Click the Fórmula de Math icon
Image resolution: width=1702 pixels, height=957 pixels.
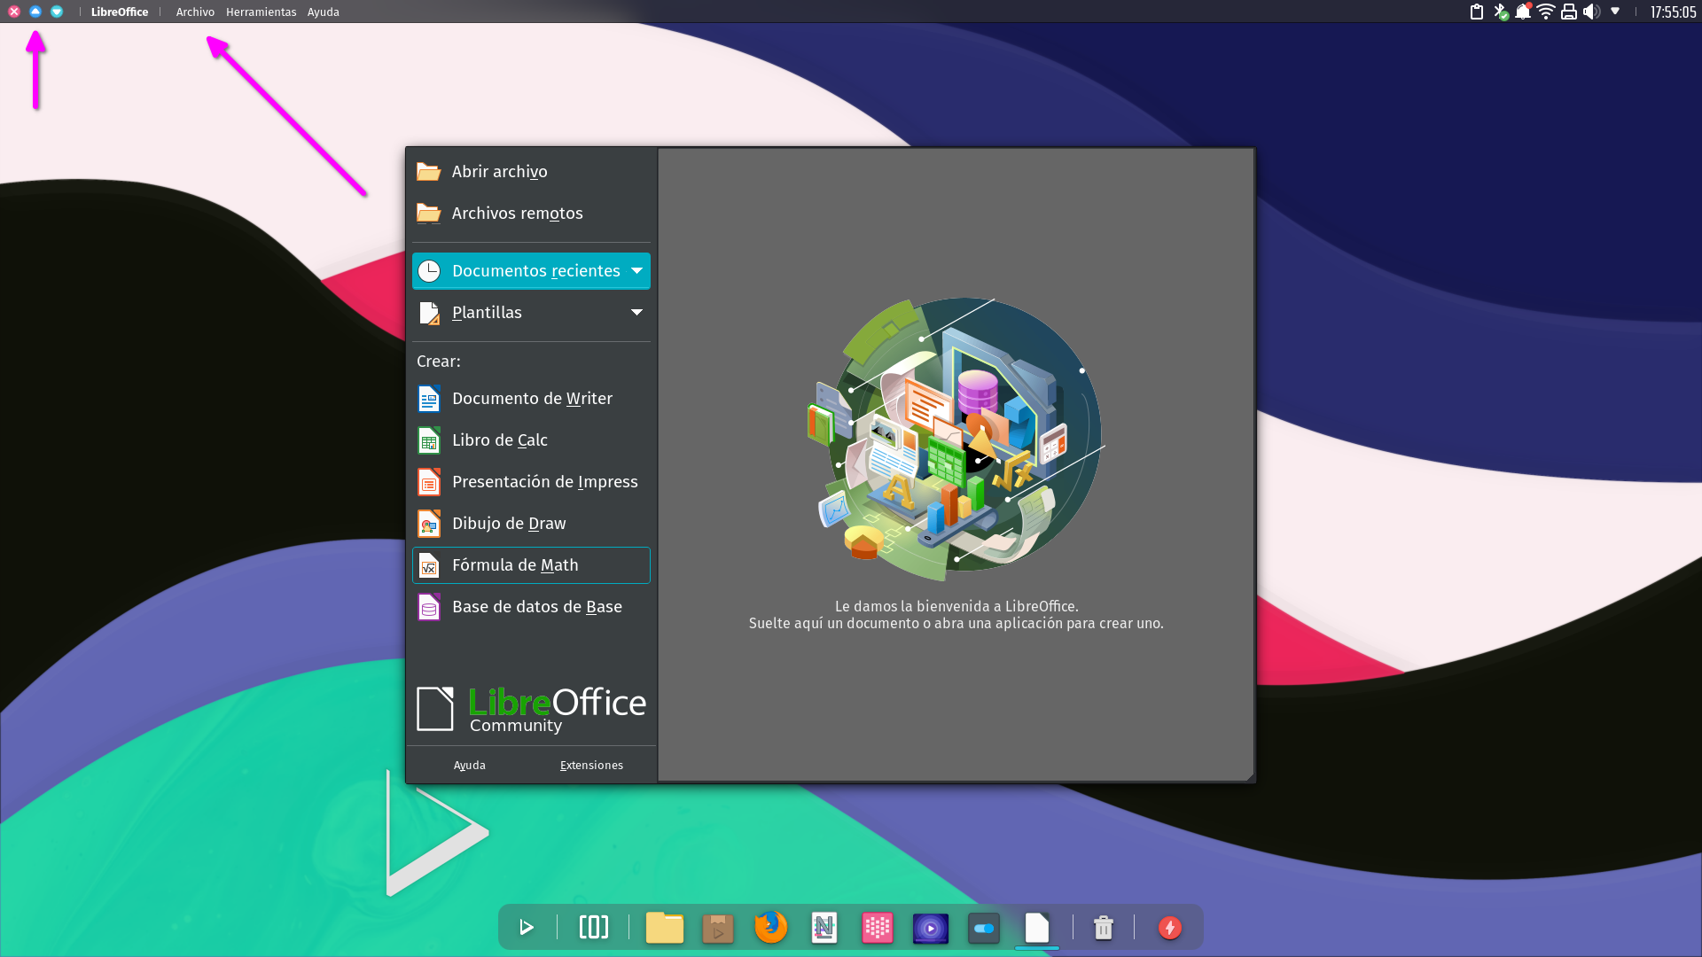429,565
